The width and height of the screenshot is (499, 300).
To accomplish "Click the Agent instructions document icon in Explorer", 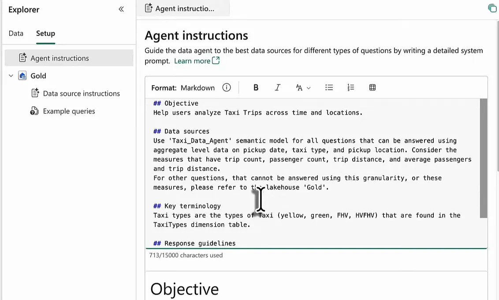I will [x=23, y=58].
